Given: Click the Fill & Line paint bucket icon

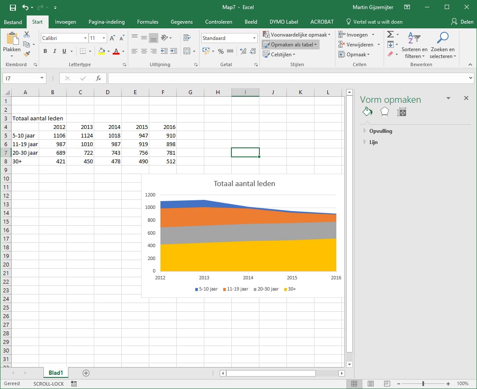Looking at the screenshot, I should coord(367,112).
